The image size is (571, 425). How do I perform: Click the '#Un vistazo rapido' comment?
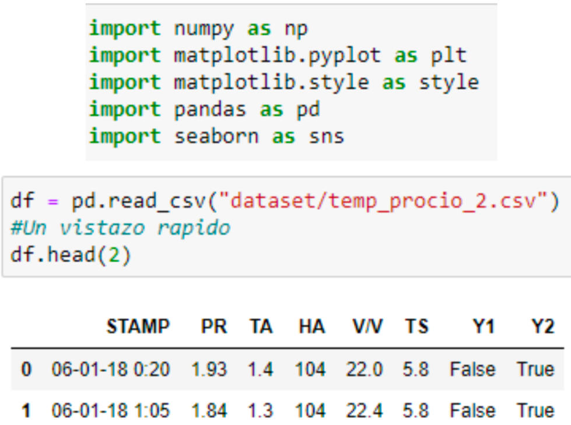click(120, 228)
